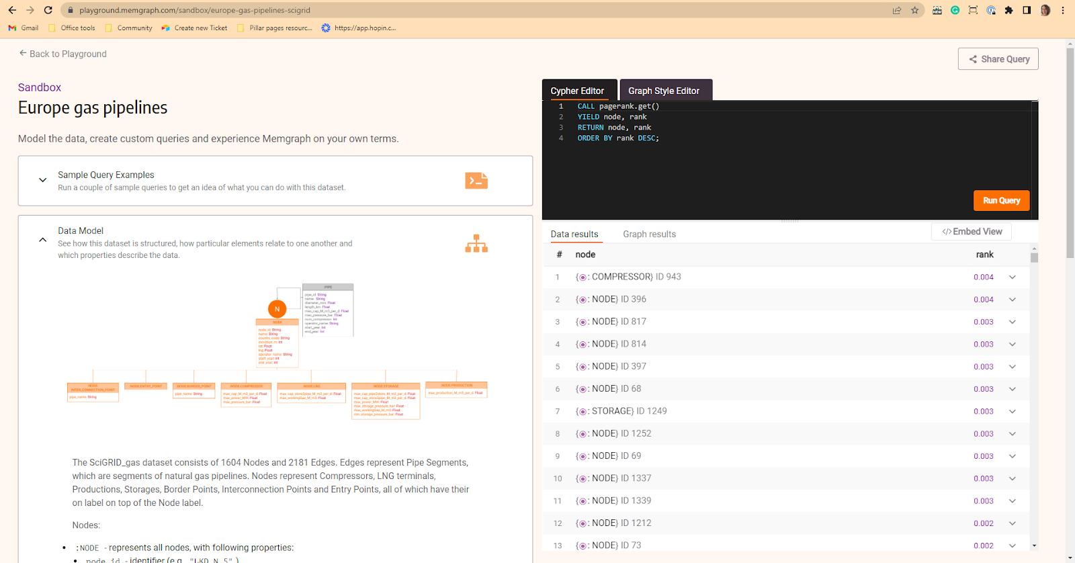Viewport: 1075px width, 563px height.
Task: Collapse the Data Model section
Action: tap(43, 240)
